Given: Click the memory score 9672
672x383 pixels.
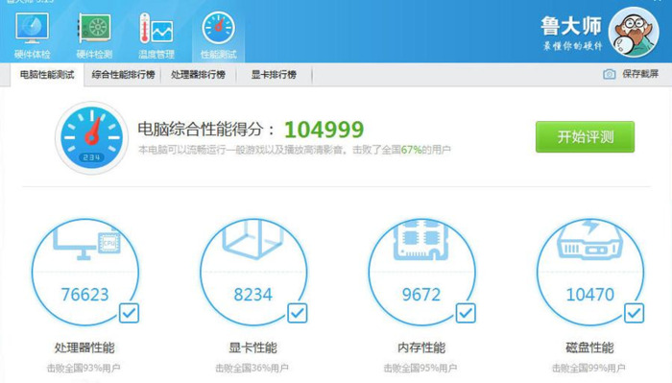Looking at the screenshot, I should click(x=421, y=295).
